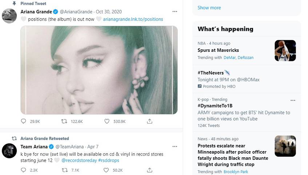Open arianagrande.lnk.to/positions link

coord(133,19)
